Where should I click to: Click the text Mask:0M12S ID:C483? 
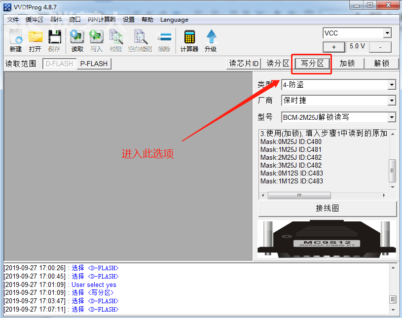point(292,173)
